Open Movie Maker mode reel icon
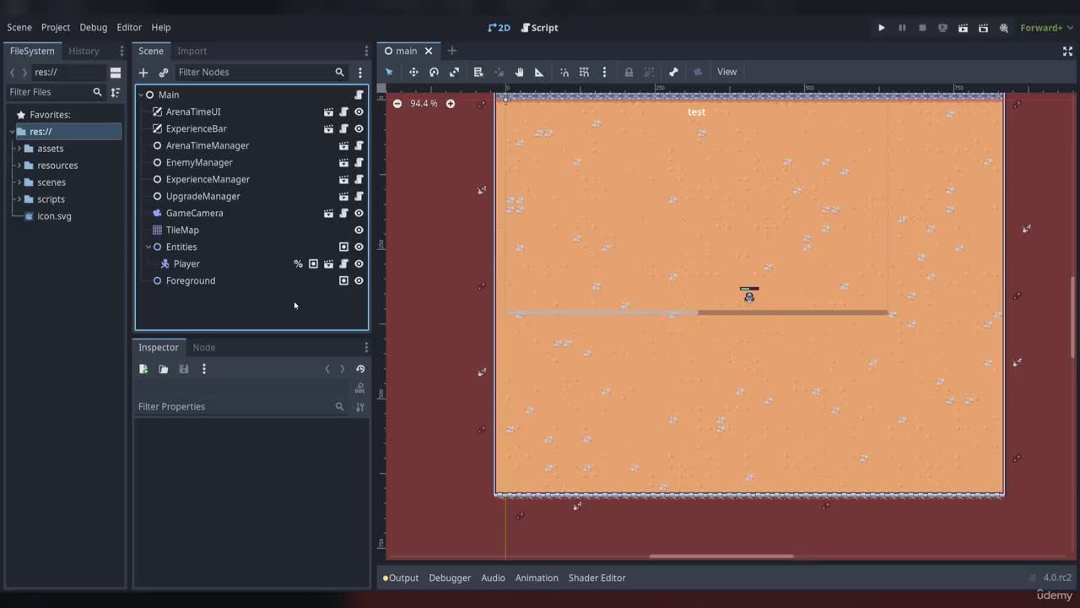 pyautogui.click(x=1004, y=28)
